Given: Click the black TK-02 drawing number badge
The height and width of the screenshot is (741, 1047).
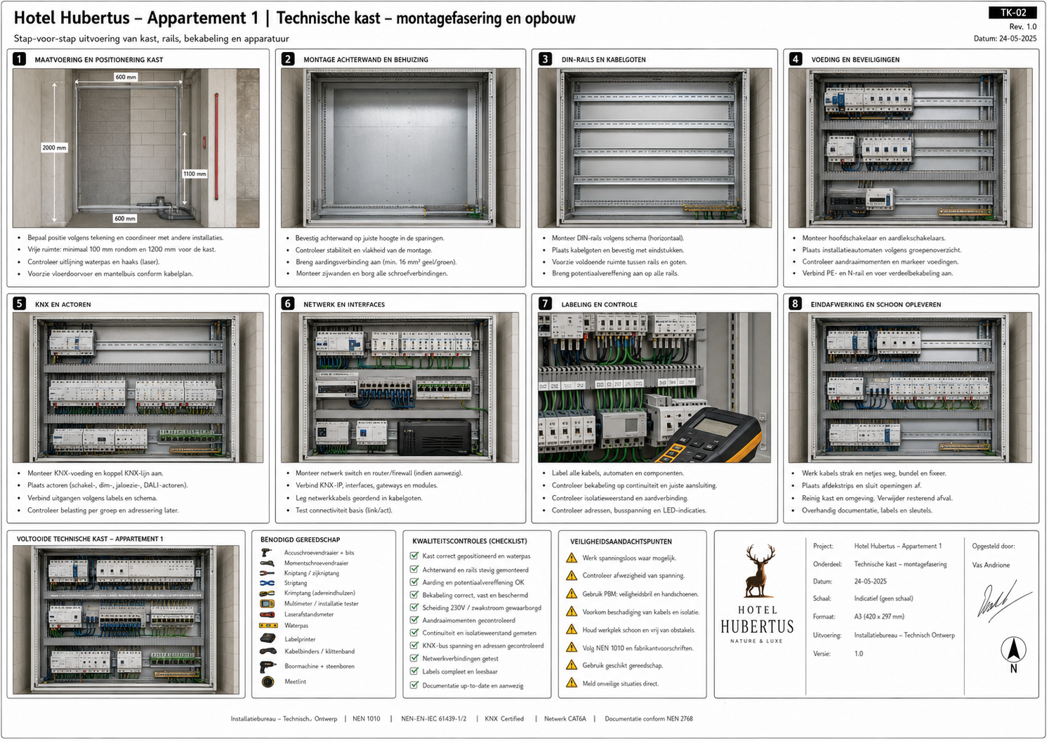Looking at the screenshot, I should pos(1013,13).
